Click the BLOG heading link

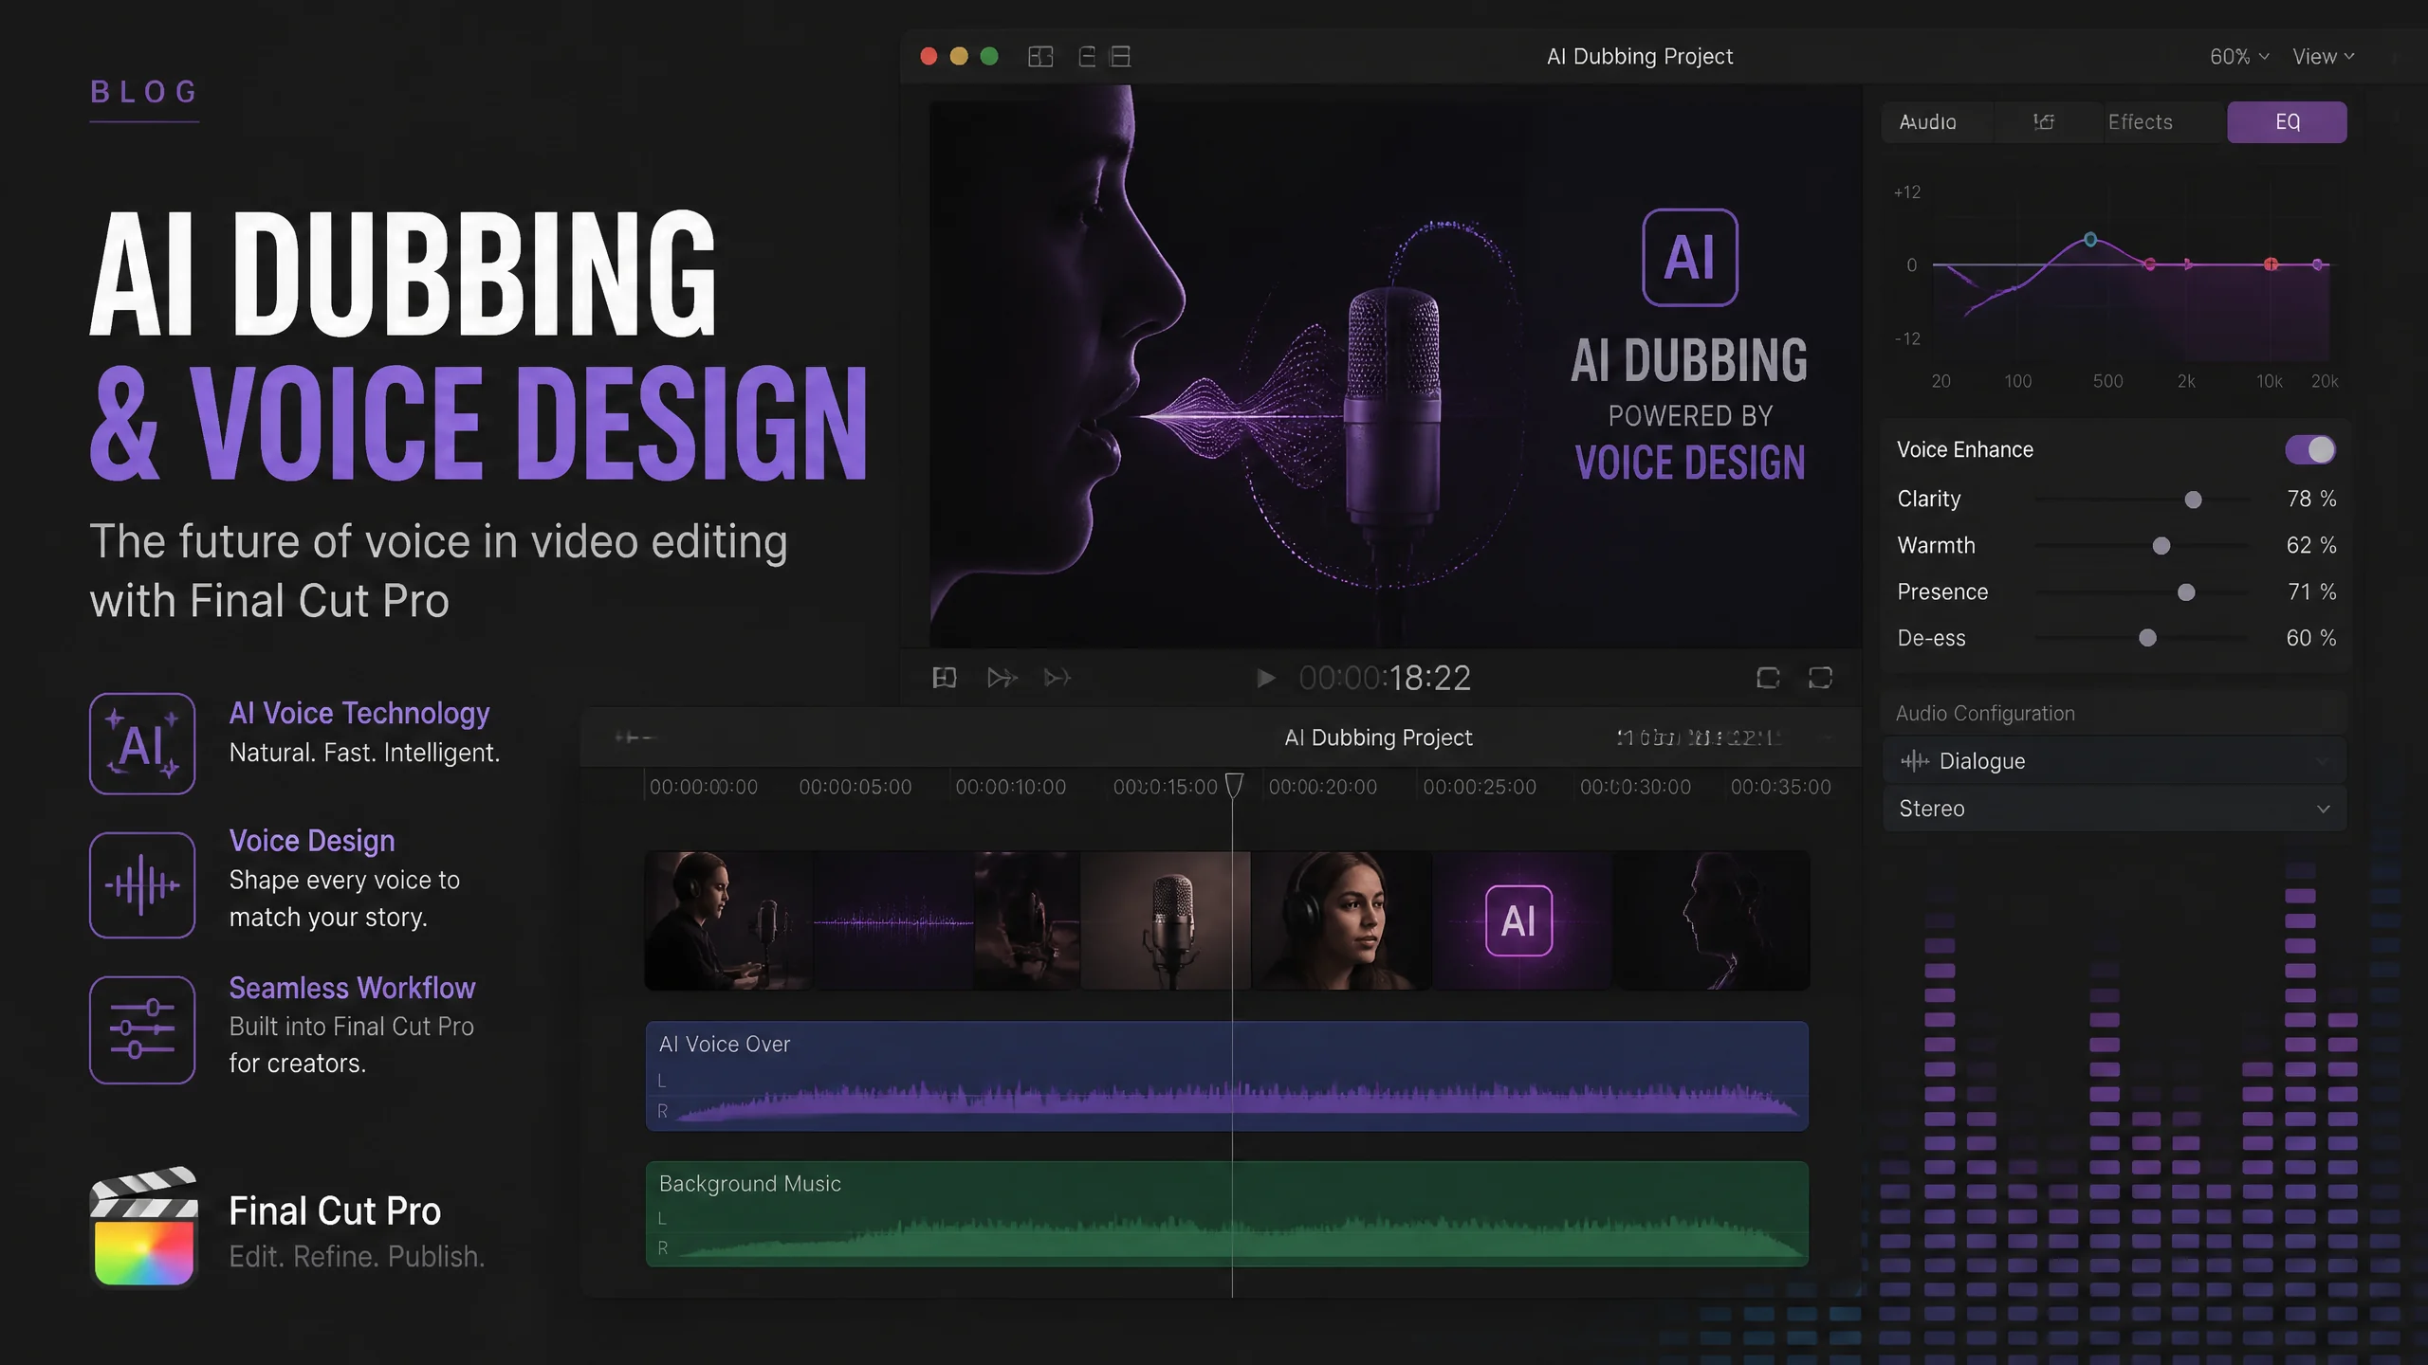144,92
